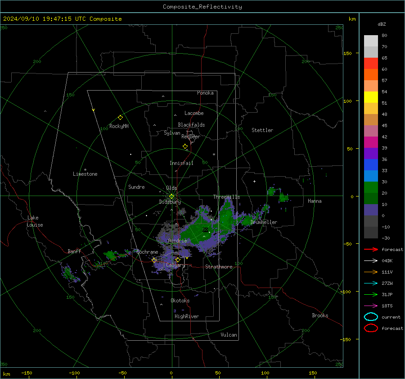405x379 pixels.
Task: Click the magenta 18TS arrow in legend
Action: pyautogui.click(x=371, y=306)
